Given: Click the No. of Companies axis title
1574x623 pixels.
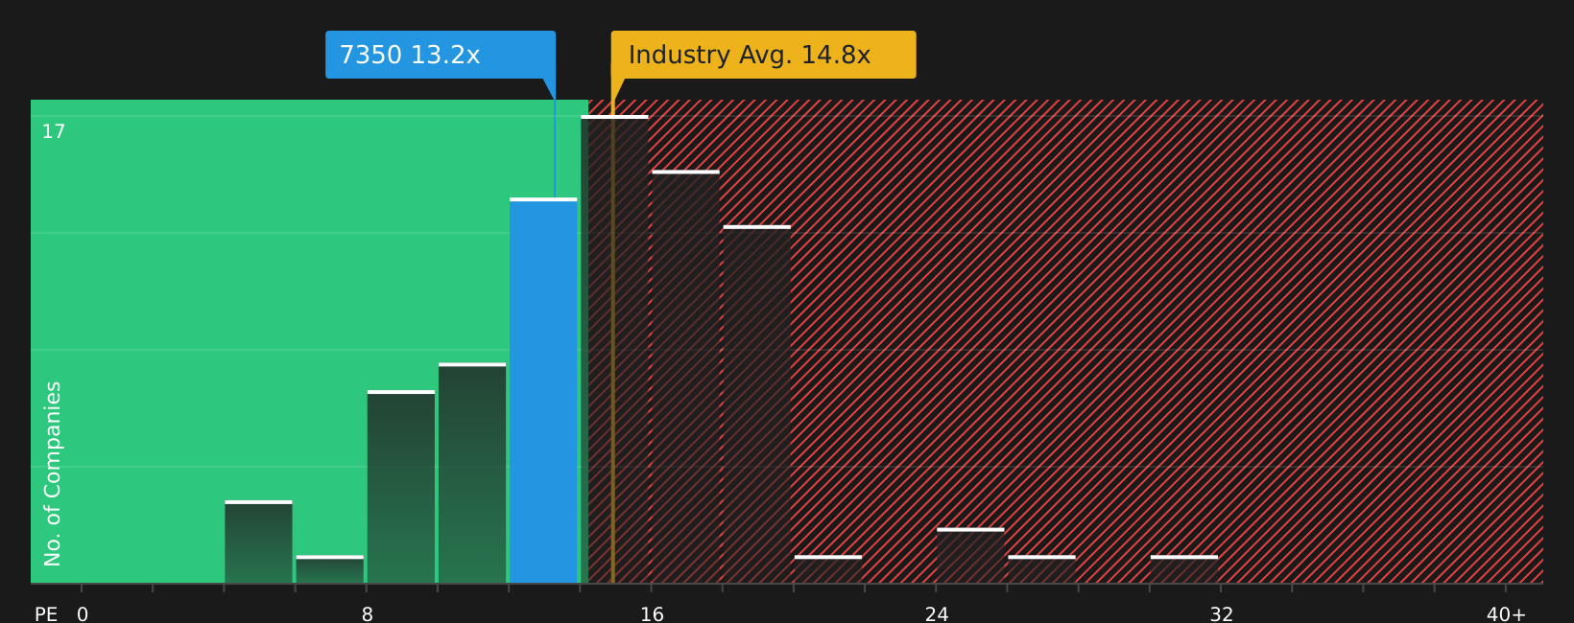Looking at the screenshot, I should (x=53, y=473).
